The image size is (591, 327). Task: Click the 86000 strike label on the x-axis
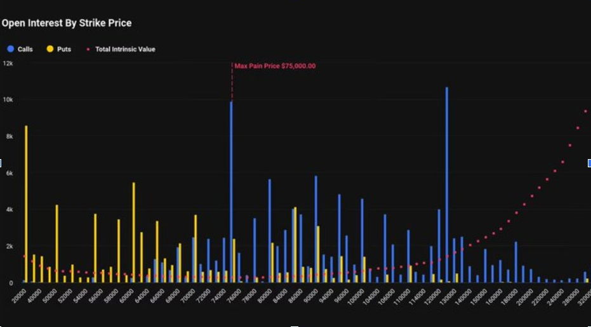click(x=296, y=296)
